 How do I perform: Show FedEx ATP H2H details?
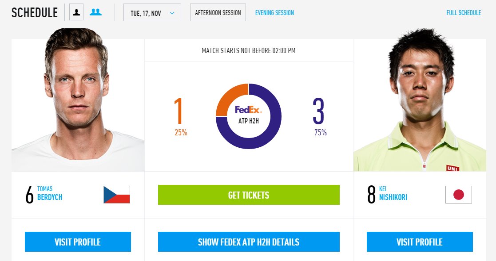click(x=249, y=242)
